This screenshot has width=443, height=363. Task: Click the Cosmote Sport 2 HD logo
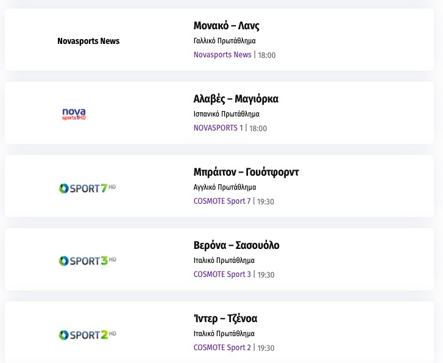[x=87, y=334]
